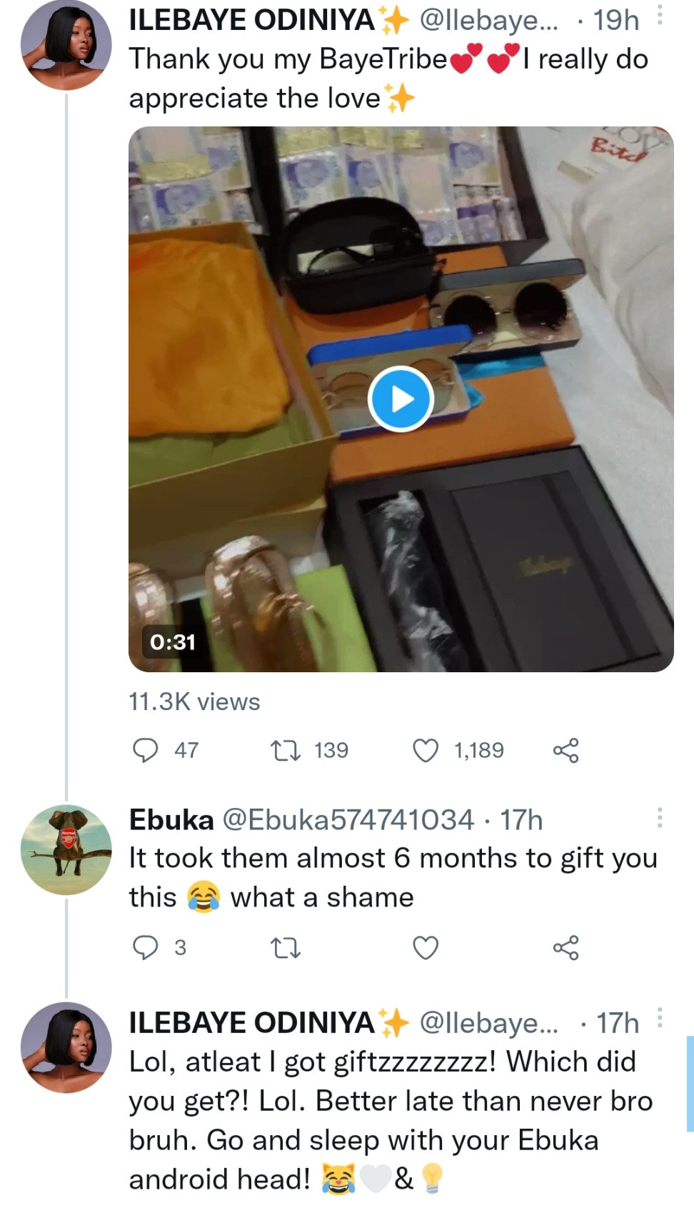Open Ilebaye's avatar on the 17h reply
This screenshot has height=1208, width=694.
click(x=66, y=1047)
